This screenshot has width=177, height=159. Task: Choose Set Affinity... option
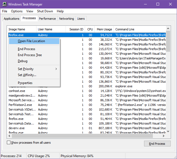tap(34, 75)
